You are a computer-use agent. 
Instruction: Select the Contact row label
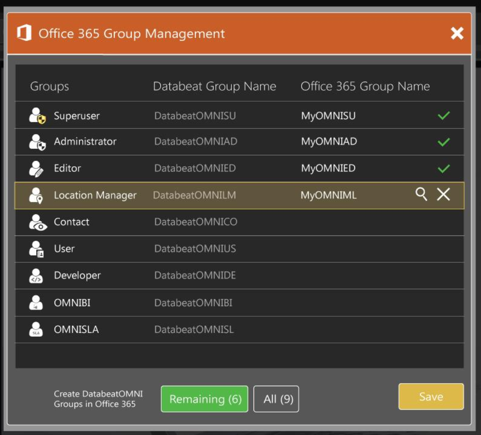click(71, 222)
